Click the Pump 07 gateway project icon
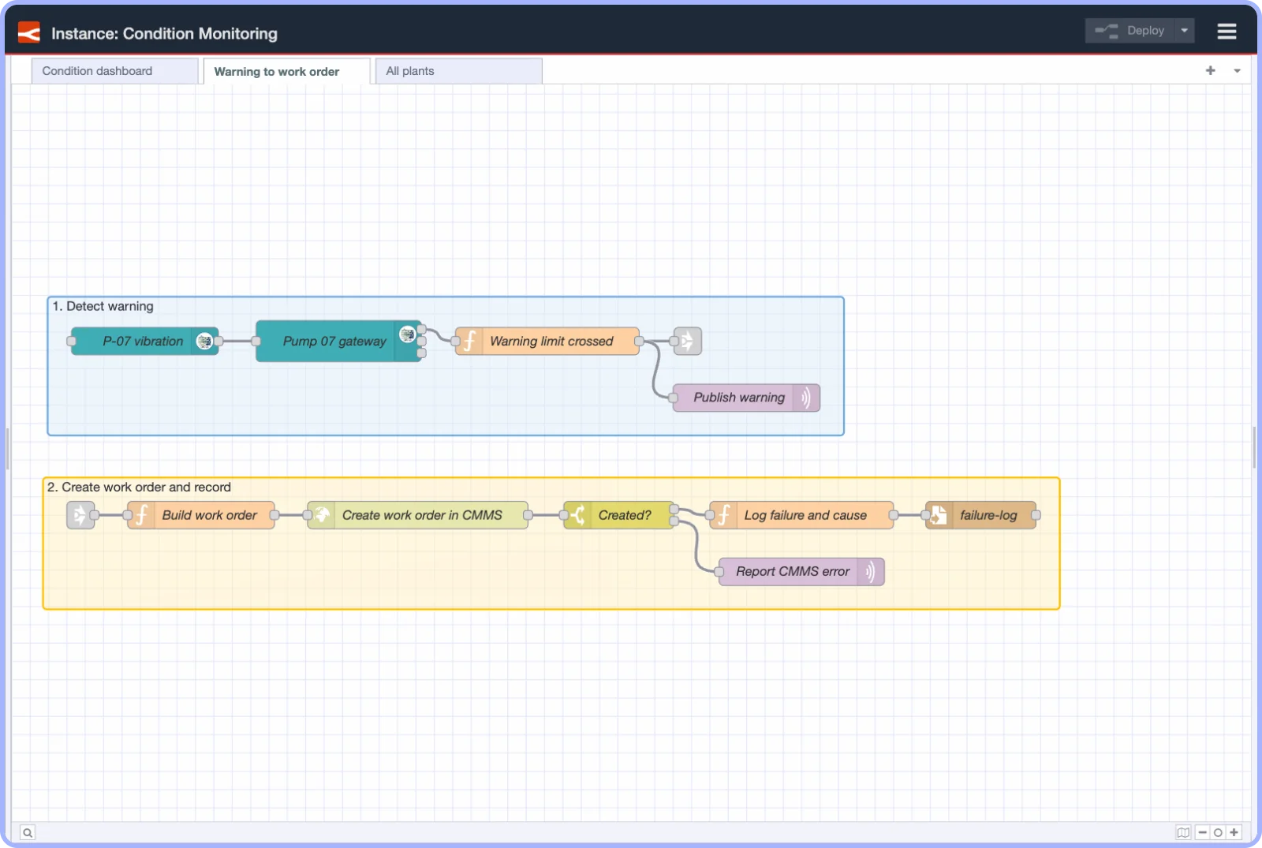The image size is (1262, 848). pyautogui.click(x=408, y=334)
